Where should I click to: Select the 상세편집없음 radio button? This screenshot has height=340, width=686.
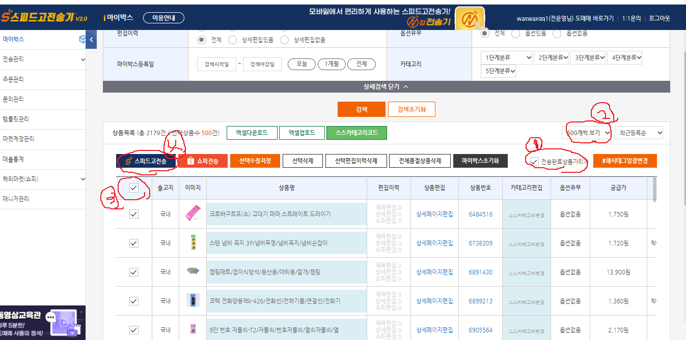[x=284, y=40]
